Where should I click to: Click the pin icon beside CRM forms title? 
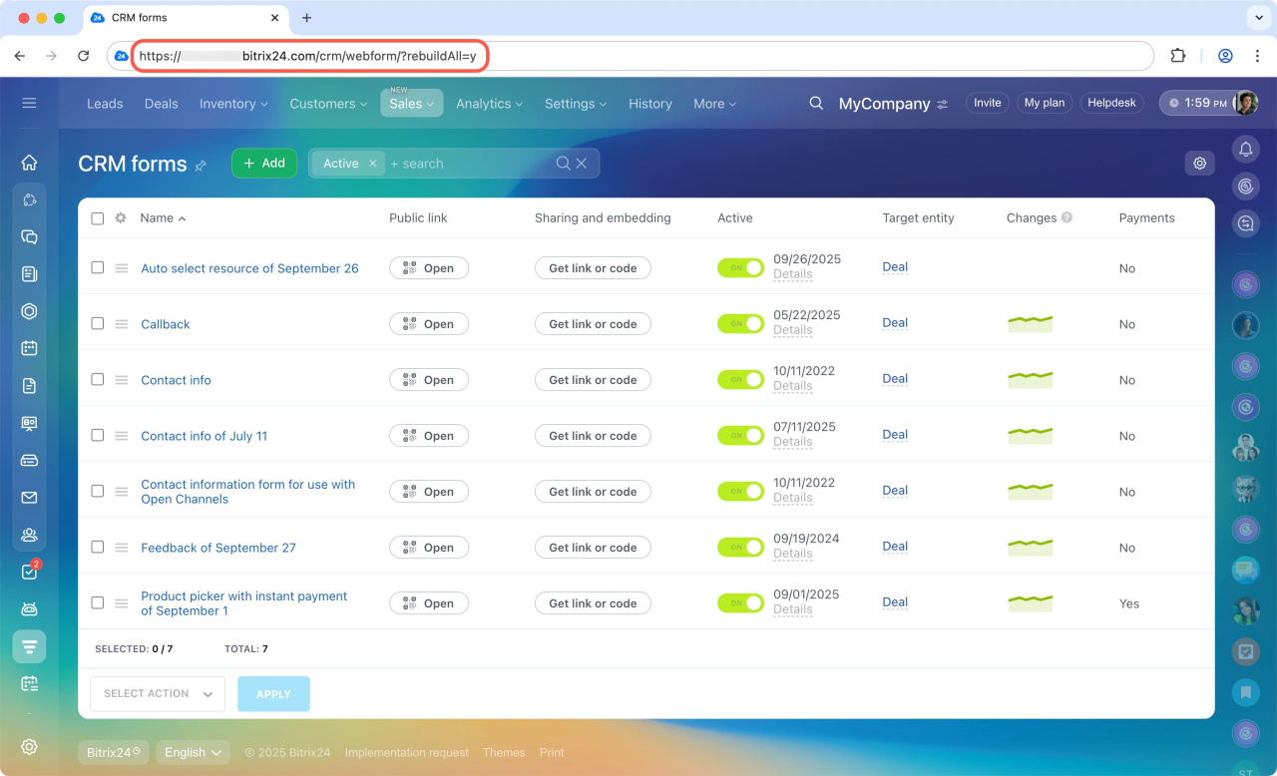click(201, 166)
